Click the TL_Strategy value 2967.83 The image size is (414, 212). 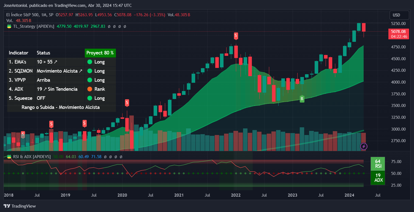[98, 26]
